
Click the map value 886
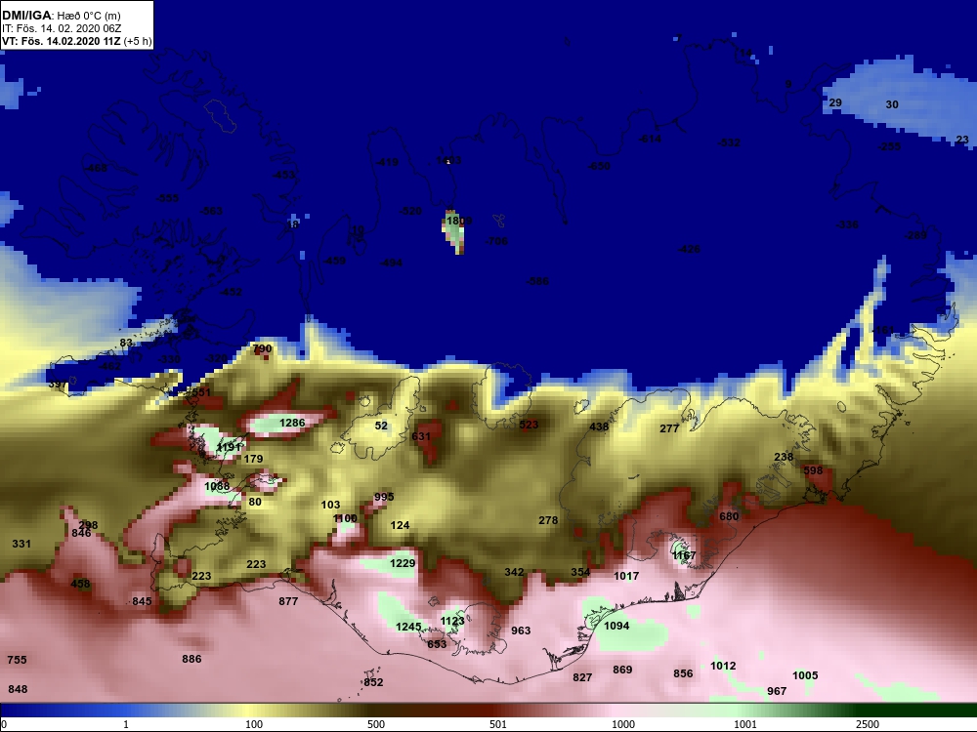tap(191, 659)
